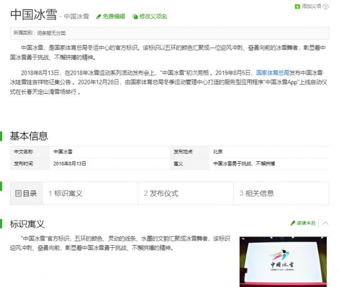Open the 中国冰雪 logo photo thumbnail
339x287 pixels.
pos(282,261)
